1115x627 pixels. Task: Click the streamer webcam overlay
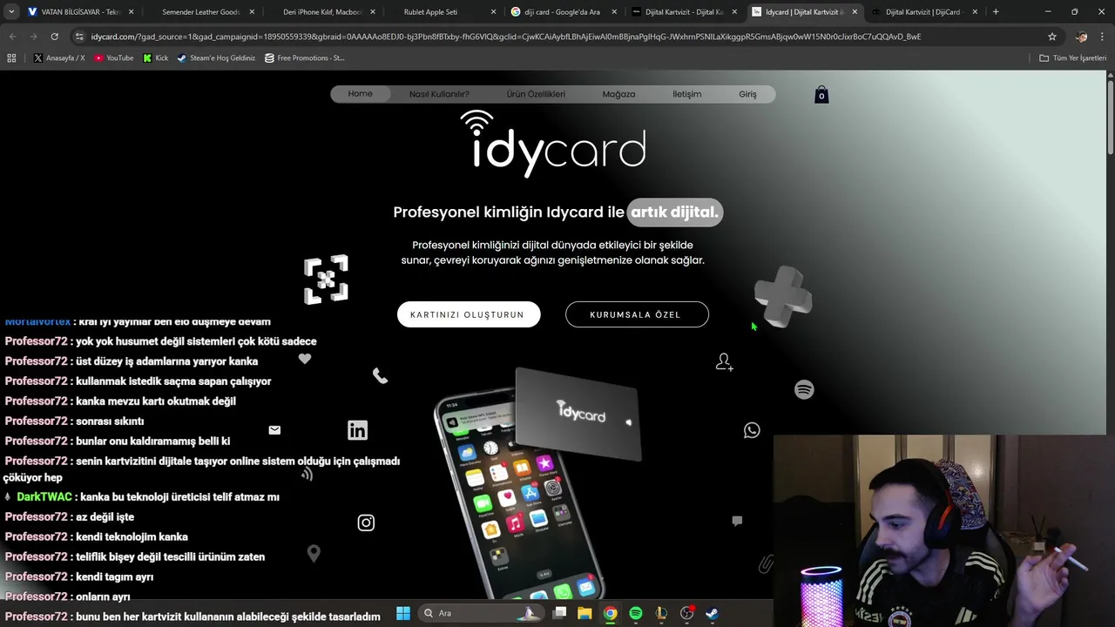coord(944,530)
